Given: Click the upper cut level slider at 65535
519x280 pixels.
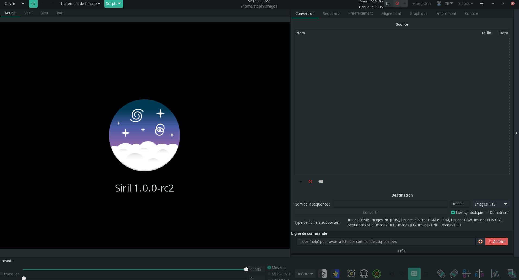Looking at the screenshot, I should click(246, 269).
